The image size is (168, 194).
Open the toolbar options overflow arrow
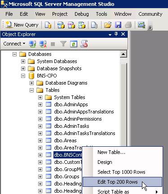click(150, 27)
